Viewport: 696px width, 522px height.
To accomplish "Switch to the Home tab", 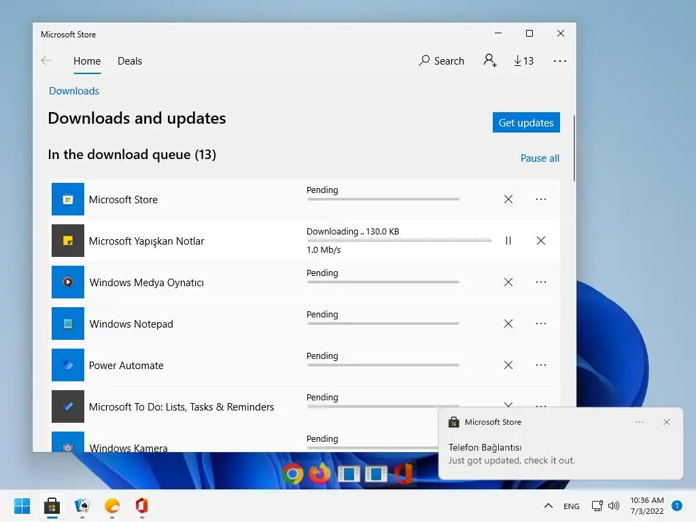I will tap(87, 61).
